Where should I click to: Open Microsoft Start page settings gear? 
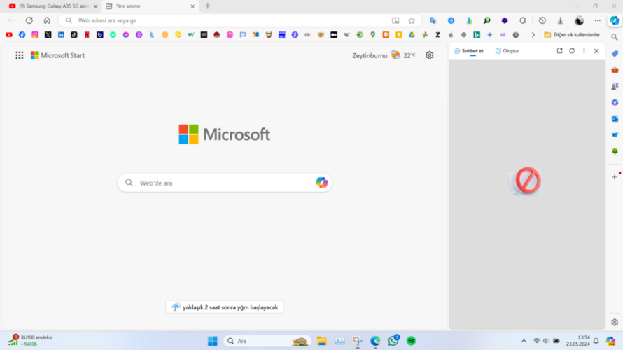[430, 55]
